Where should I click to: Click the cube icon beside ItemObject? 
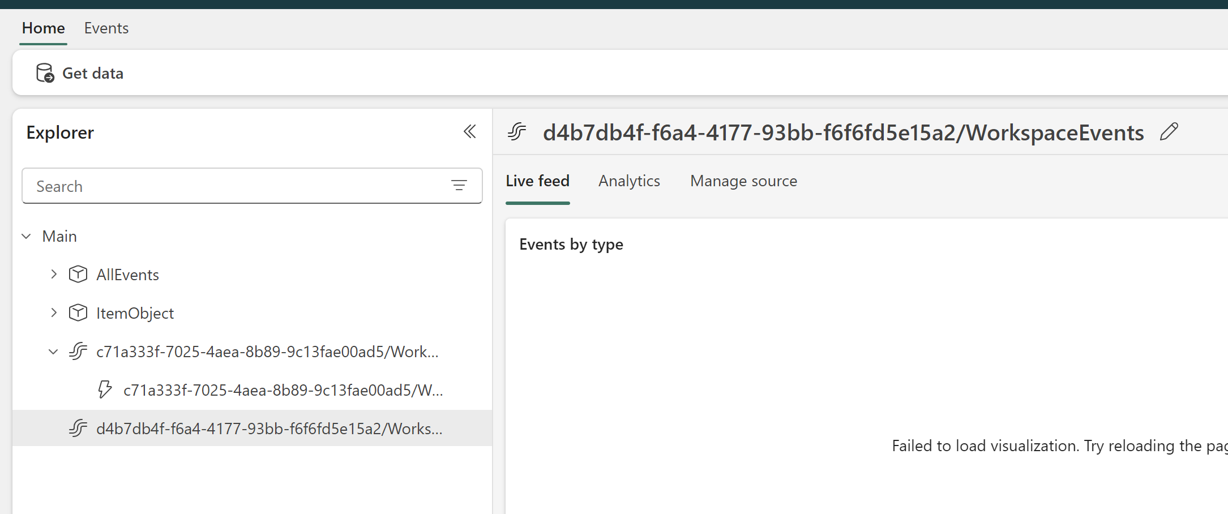(x=78, y=312)
